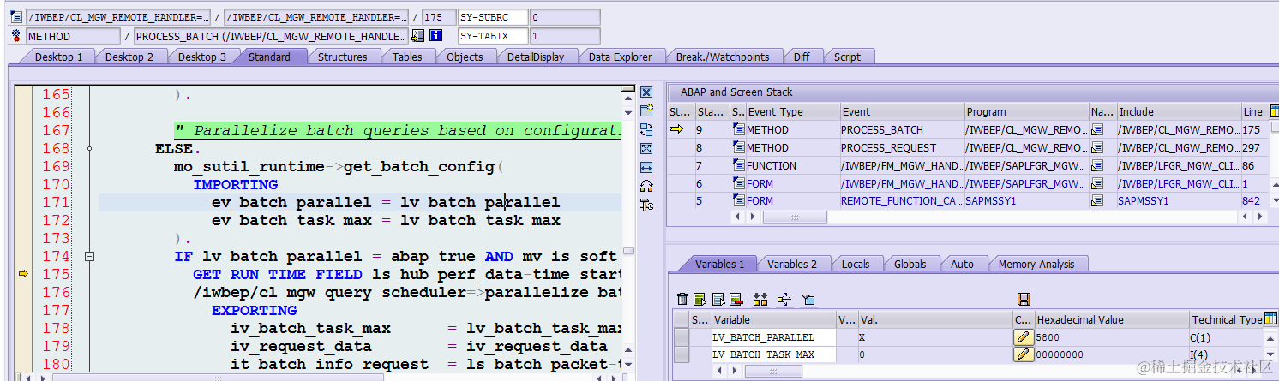The width and height of the screenshot is (1279, 381).
Task: Edit value of LV_BATCH_PARALLEL with pencil icon
Action: coord(1023,337)
